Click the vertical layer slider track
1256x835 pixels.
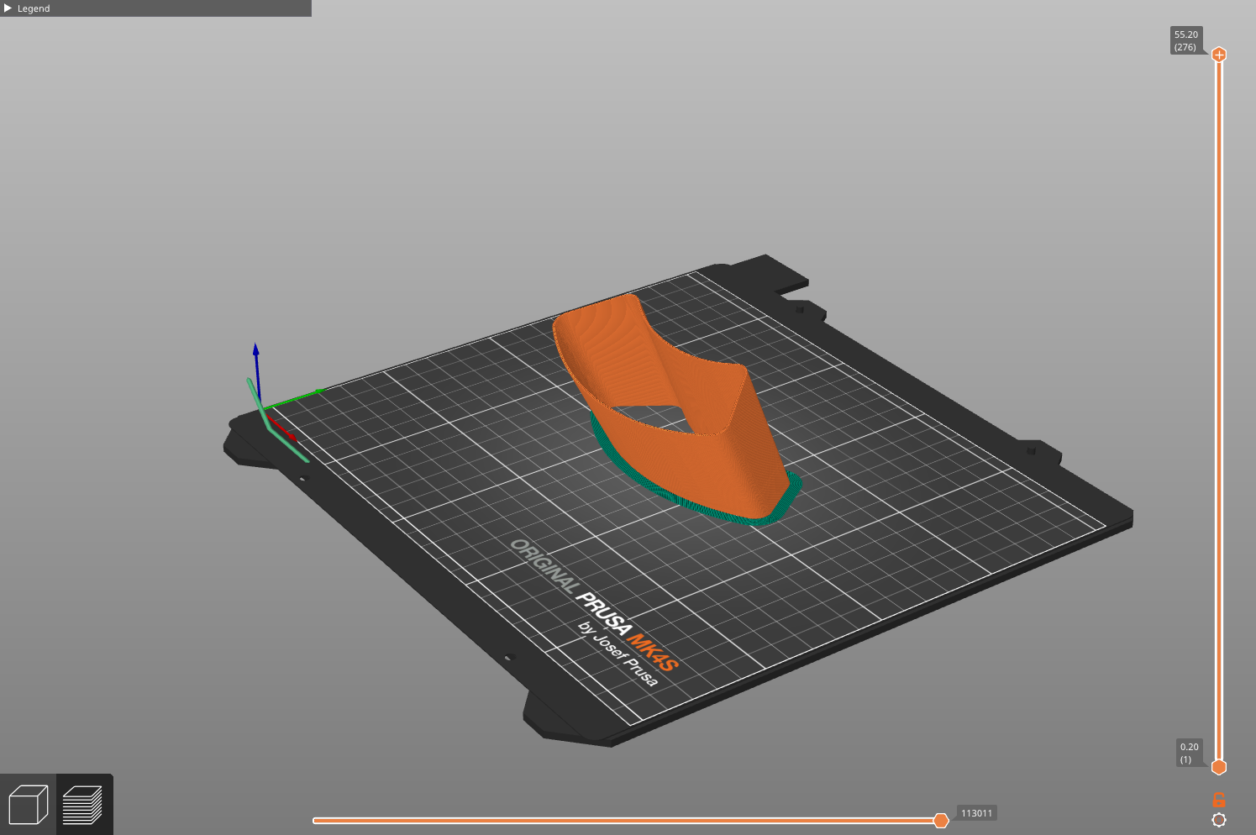coord(1219,410)
